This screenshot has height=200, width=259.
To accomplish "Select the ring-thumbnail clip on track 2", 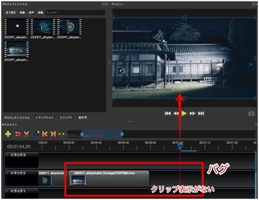I will point(52,178).
